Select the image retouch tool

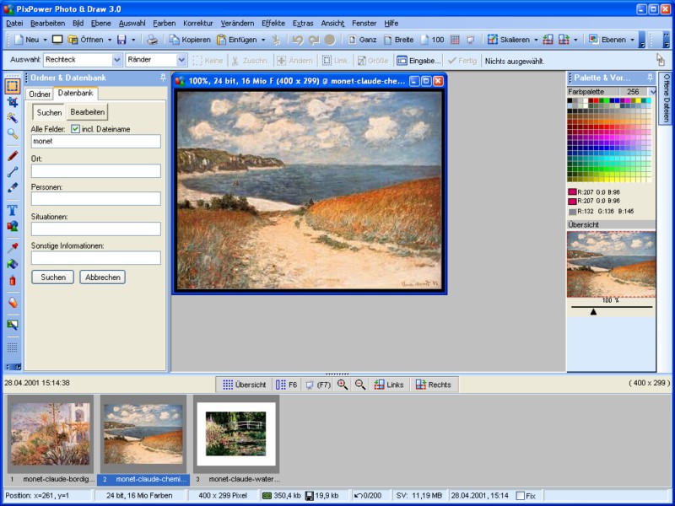click(x=13, y=325)
